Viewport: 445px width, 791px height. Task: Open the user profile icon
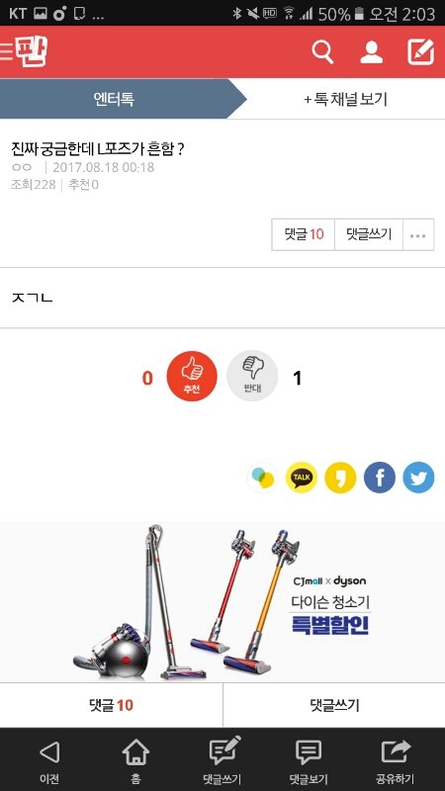[372, 51]
